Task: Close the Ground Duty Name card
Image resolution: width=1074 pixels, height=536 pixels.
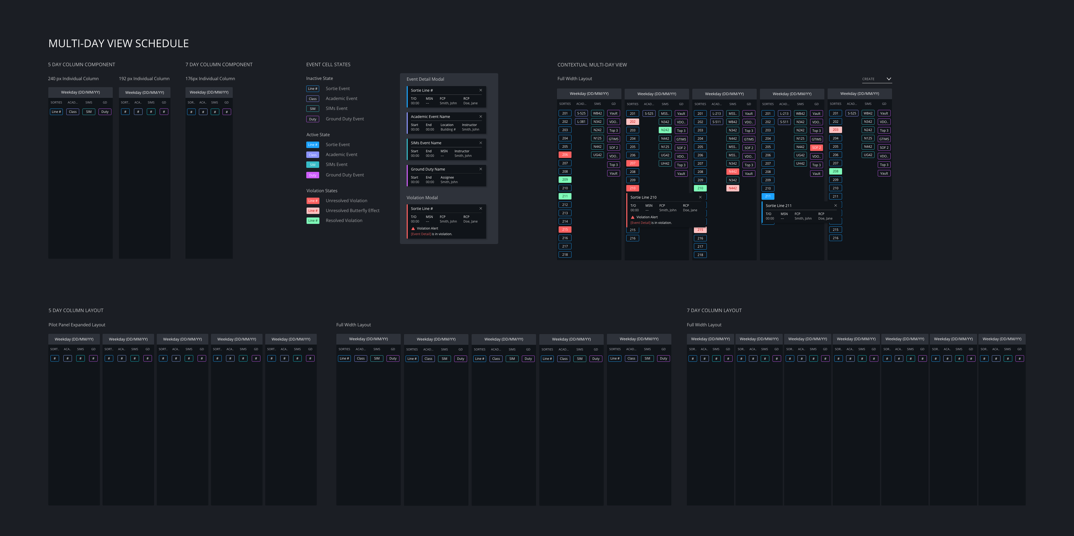Action: (481, 169)
